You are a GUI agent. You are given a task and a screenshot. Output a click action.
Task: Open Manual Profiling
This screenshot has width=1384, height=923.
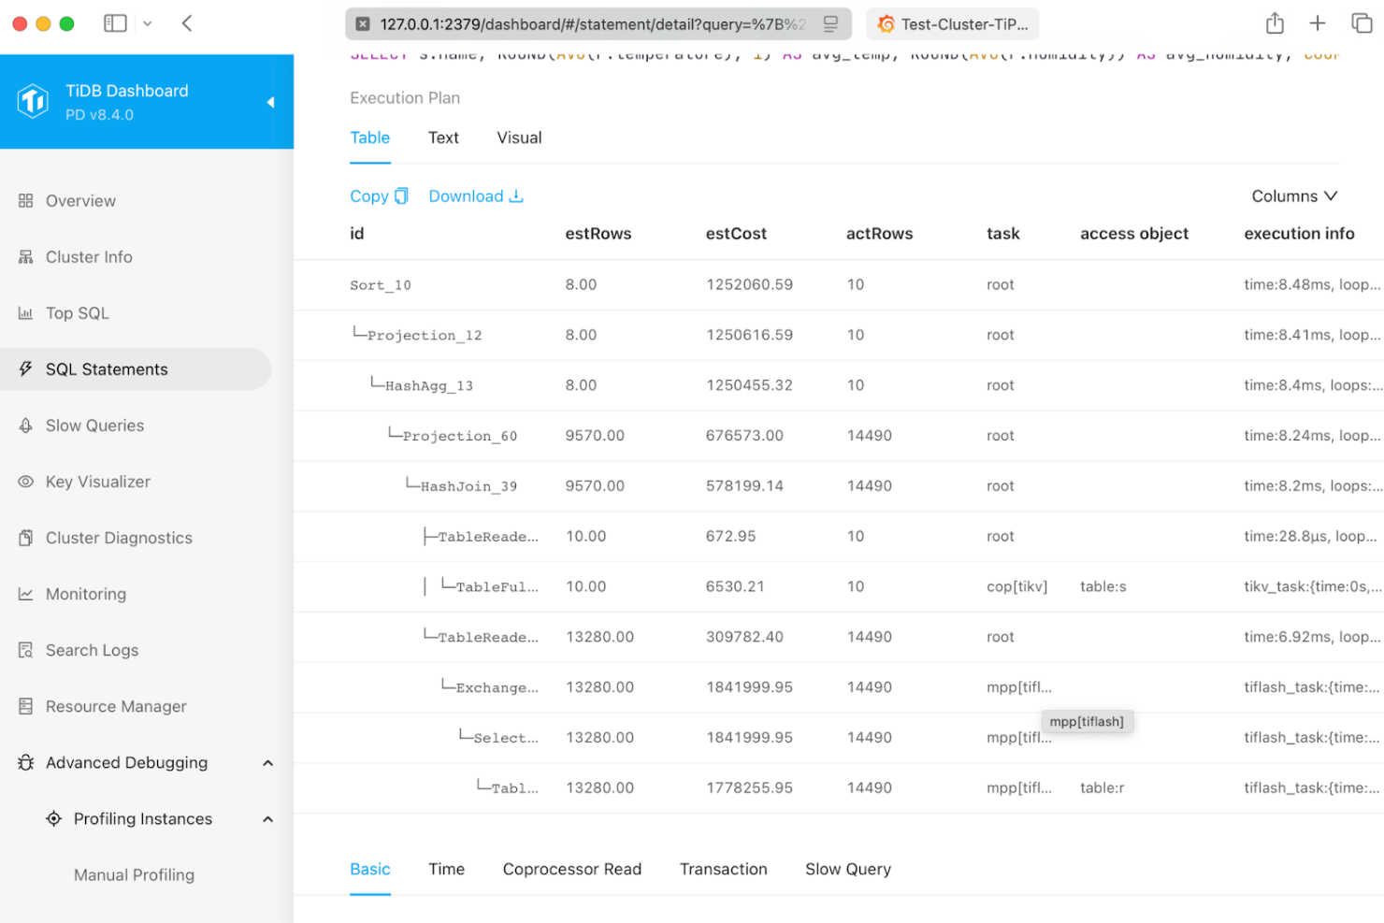coord(134,874)
